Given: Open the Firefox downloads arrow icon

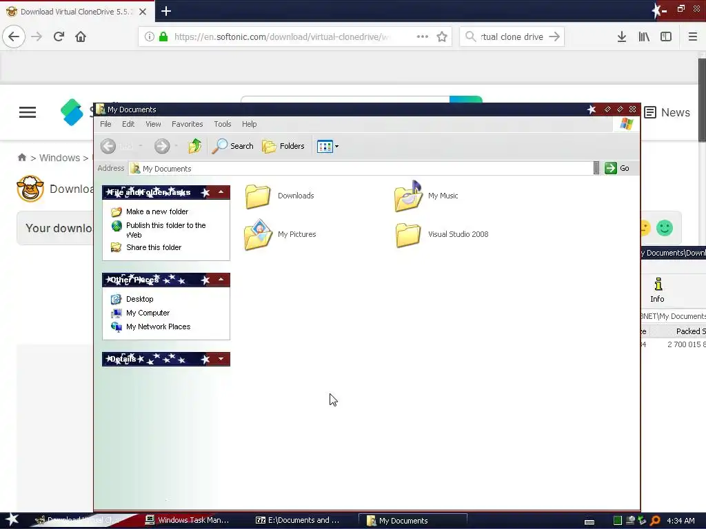Looking at the screenshot, I should tap(622, 37).
